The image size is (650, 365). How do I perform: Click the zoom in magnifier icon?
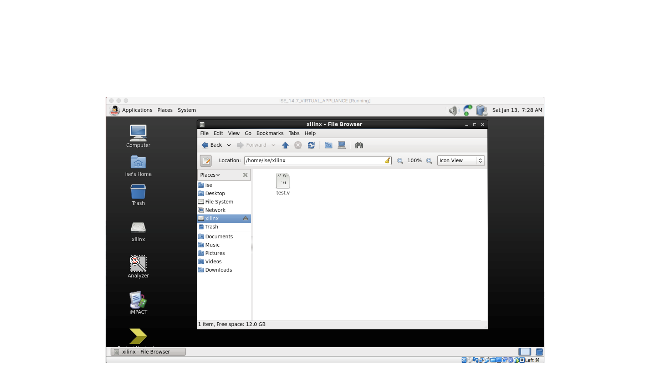pos(429,161)
